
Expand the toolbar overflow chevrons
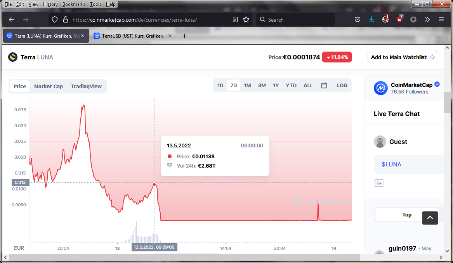point(427,20)
